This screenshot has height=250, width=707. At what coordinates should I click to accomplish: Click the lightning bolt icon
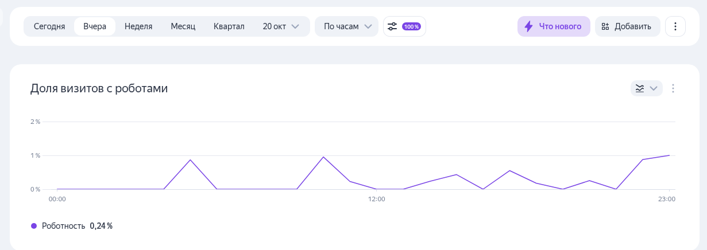[528, 26]
